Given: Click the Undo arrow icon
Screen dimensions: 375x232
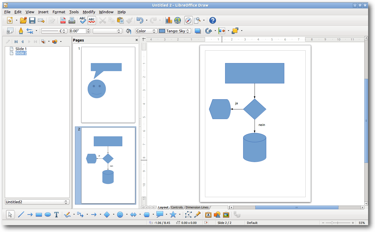Looking at the screenshot, I should (x=140, y=20).
